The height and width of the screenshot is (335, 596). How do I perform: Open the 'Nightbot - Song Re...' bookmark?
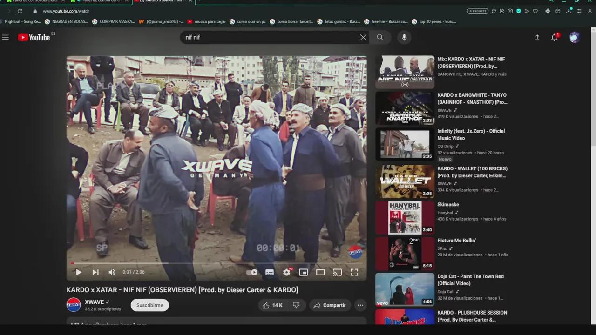tap(20, 21)
